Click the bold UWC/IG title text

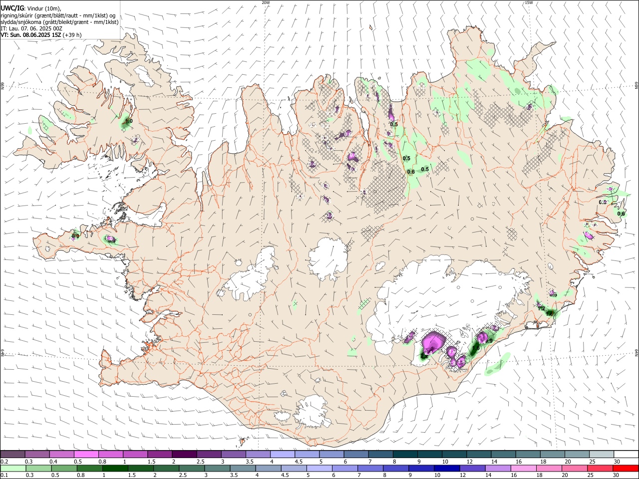pyautogui.click(x=12, y=8)
